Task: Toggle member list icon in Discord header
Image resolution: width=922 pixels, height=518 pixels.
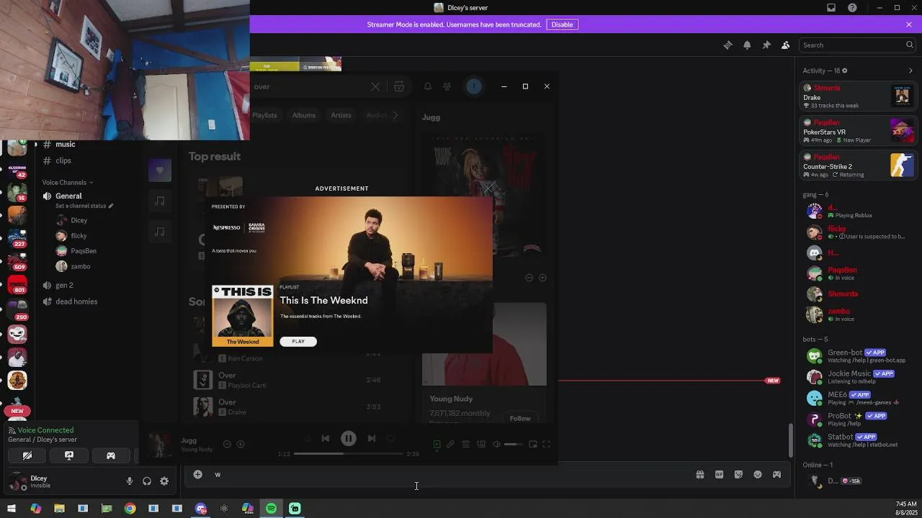Action: click(x=786, y=45)
